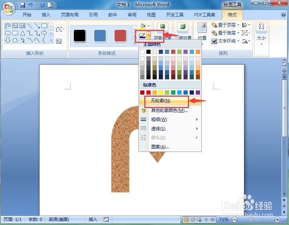Switch to Outline view

[x=206, y=220]
